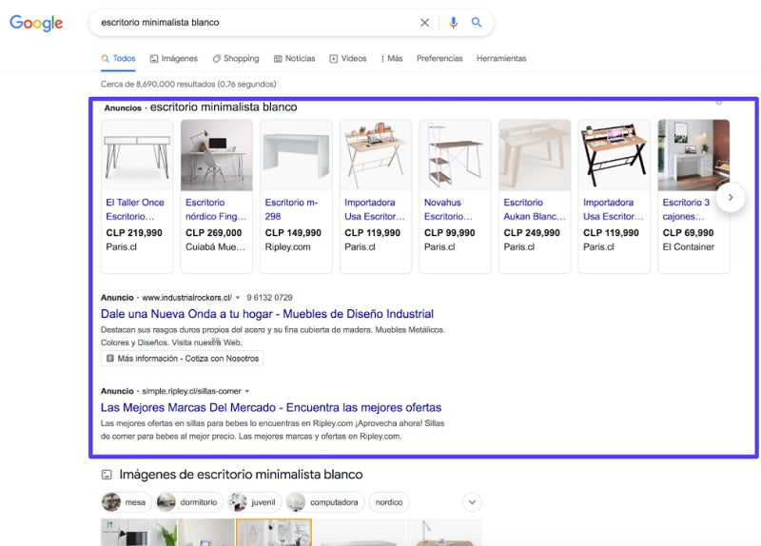
Task: Click the 9 6132 0729 phone number
Action: click(269, 298)
